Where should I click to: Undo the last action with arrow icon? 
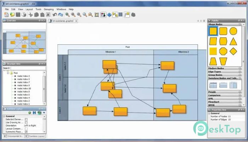tap(55, 15)
